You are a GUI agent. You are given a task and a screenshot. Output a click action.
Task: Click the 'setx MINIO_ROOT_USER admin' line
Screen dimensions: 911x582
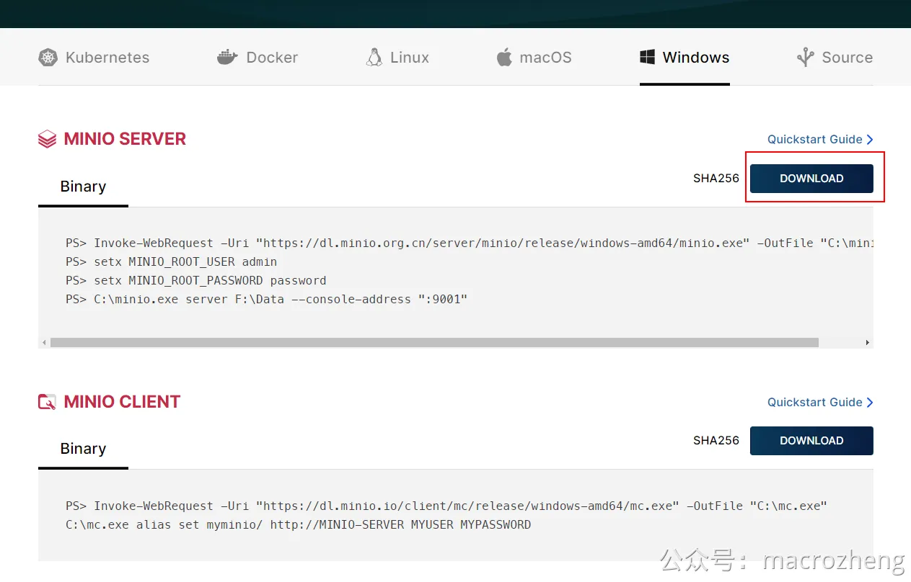pos(172,262)
